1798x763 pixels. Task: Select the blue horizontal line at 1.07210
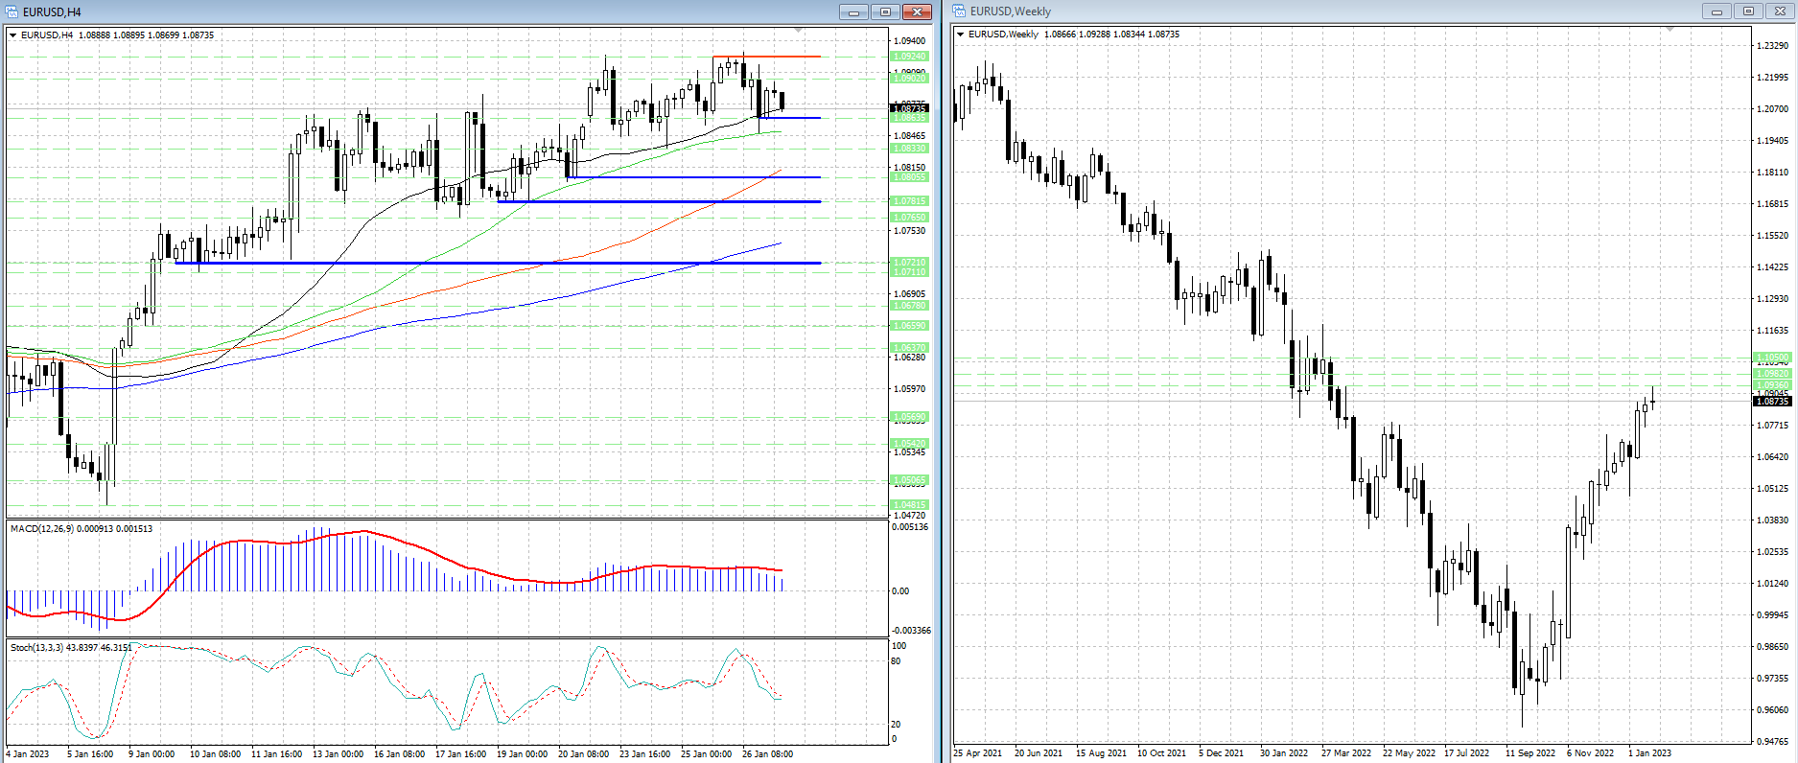(479, 263)
